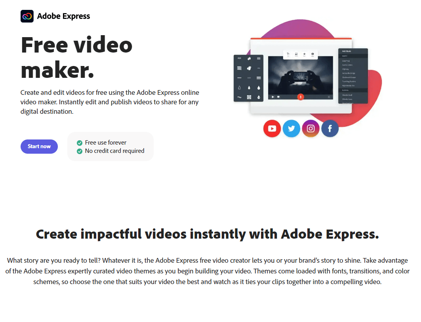Click the Twitter bird icon
The image size is (421, 322).
point(291,128)
